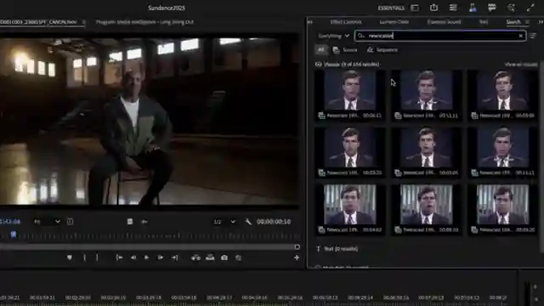Image resolution: width=544 pixels, height=306 pixels.
Task: Switch to Program monitor panel tab
Action: [144, 22]
